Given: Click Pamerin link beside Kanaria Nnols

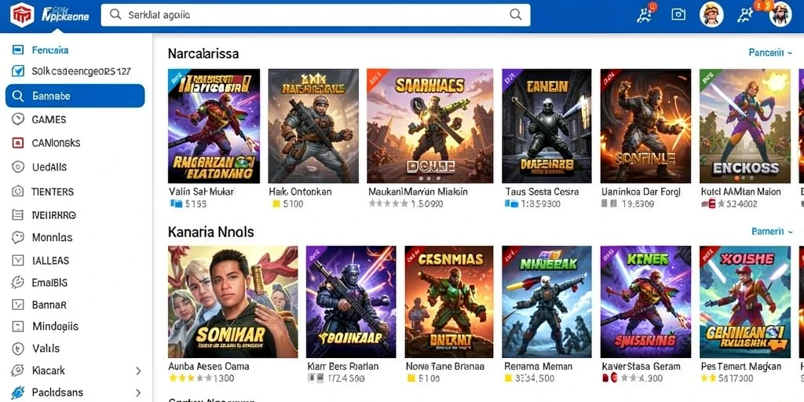Looking at the screenshot, I should tap(768, 232).
